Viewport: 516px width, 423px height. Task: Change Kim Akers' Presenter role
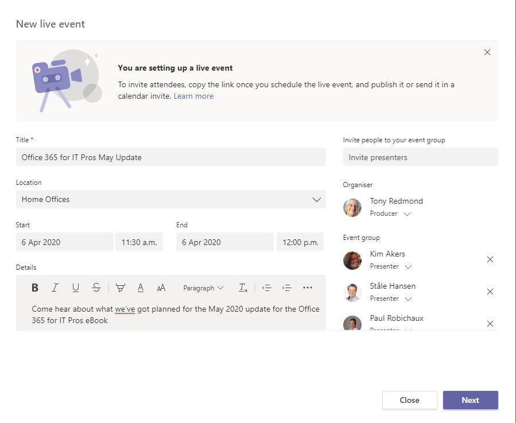[x=391, y=266]
